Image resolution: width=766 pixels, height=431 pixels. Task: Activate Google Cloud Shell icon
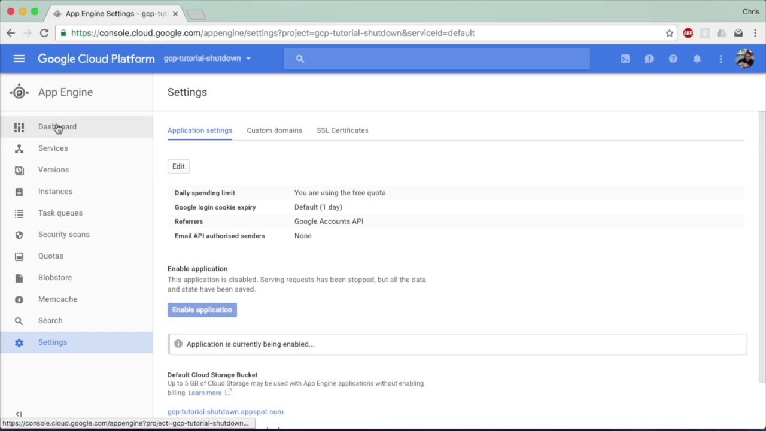(625, 59)
